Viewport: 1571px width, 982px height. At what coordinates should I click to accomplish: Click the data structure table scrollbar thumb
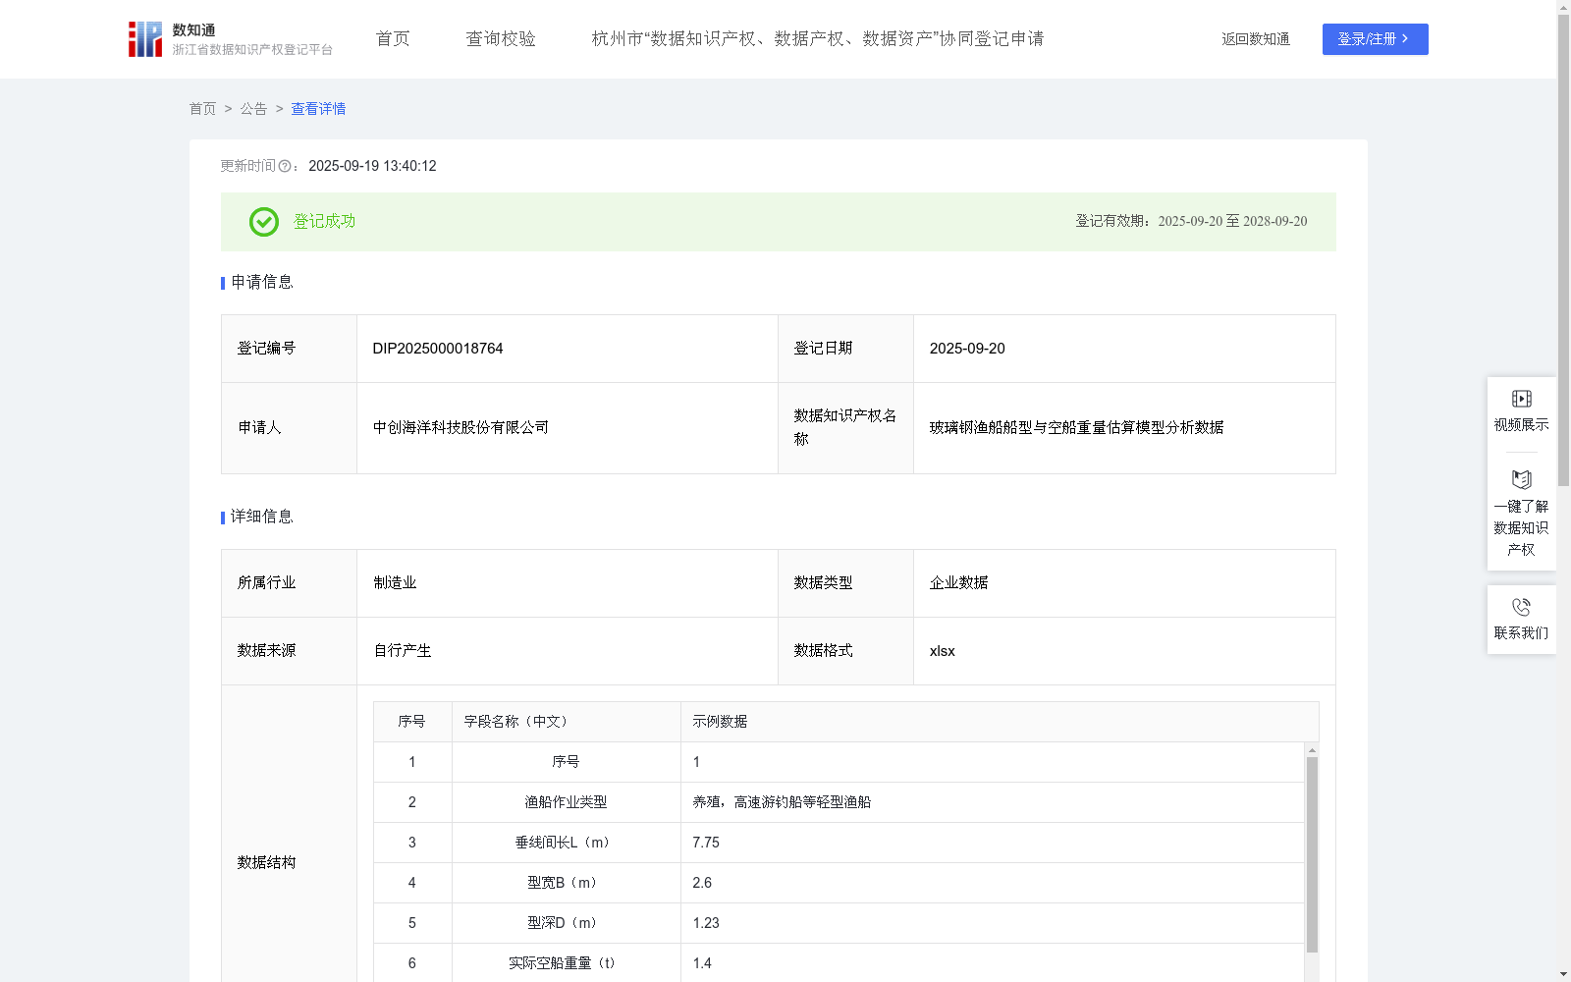(x=1312, y=854)
